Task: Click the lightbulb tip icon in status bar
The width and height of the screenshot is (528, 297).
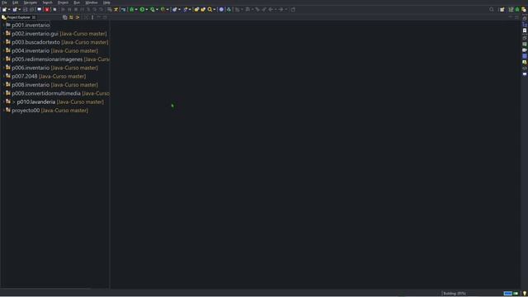Action: click(x=525, y=294)
